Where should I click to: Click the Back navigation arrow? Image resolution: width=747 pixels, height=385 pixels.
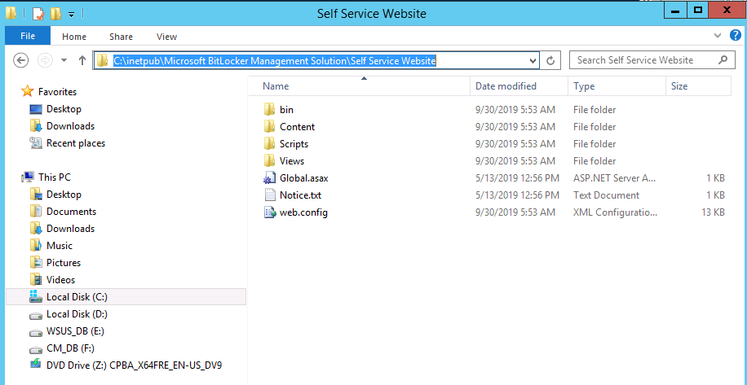coord(21,60)
